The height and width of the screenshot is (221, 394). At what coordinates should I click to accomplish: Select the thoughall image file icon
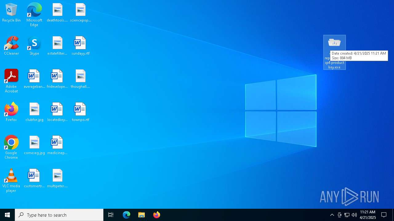[x=80, y=79]
